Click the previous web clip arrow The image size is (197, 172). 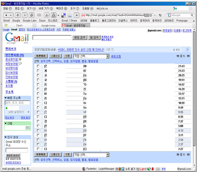(184, 50)
